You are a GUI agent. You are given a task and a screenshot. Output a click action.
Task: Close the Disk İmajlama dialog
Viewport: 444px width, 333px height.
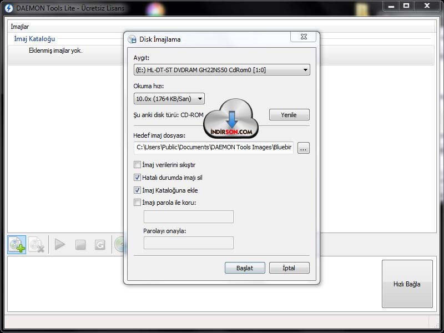[x=303, y=37]
